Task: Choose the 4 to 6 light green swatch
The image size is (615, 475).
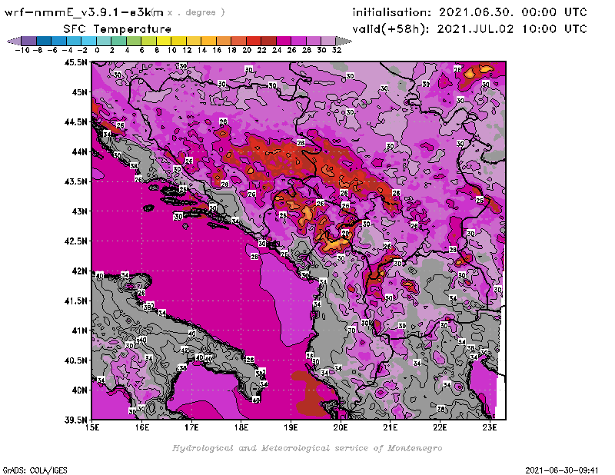Action: pos(133,41)
